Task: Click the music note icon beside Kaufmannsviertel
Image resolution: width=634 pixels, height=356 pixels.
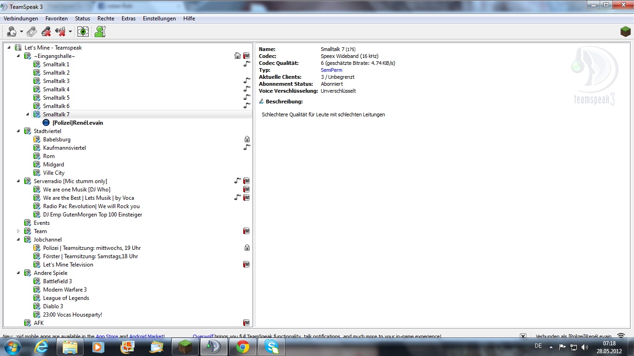Action: [247, 147]
